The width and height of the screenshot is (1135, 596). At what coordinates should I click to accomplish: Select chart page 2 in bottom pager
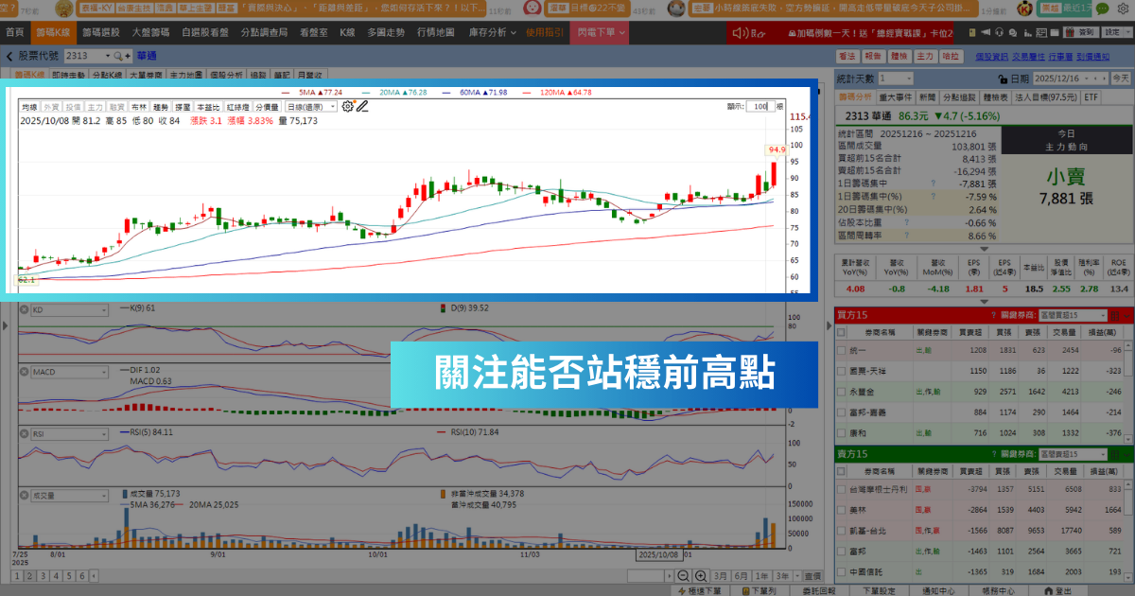[30, 576]
